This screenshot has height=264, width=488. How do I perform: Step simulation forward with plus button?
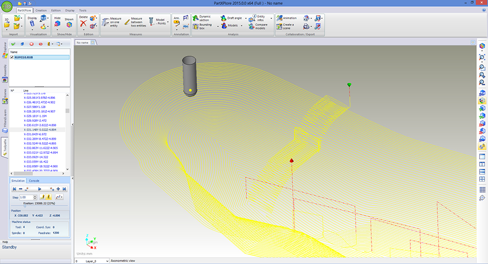pos(58,189)
